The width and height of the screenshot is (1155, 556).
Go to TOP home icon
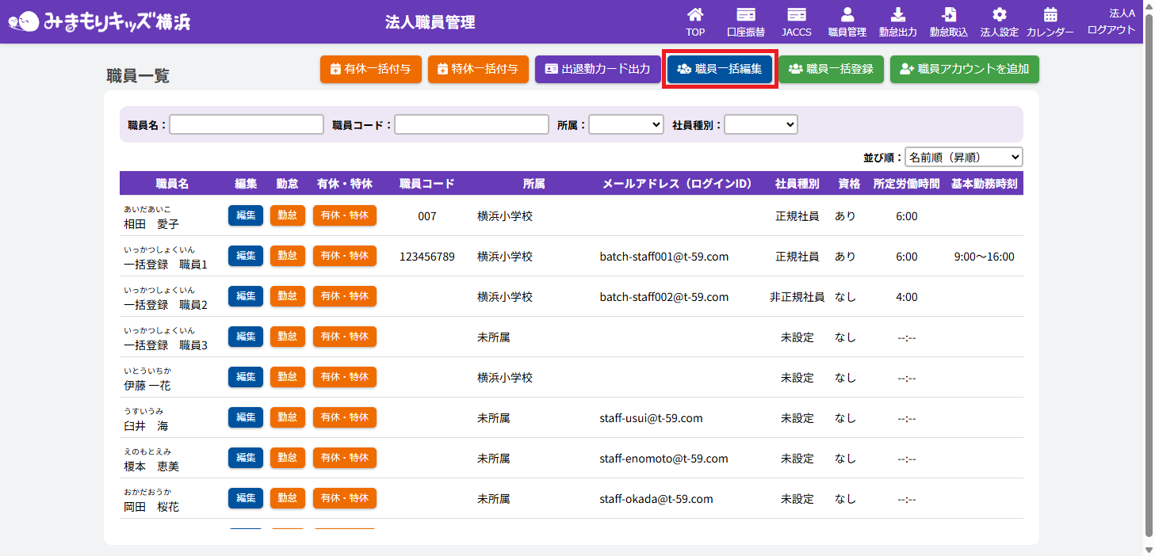click(695, 15)
